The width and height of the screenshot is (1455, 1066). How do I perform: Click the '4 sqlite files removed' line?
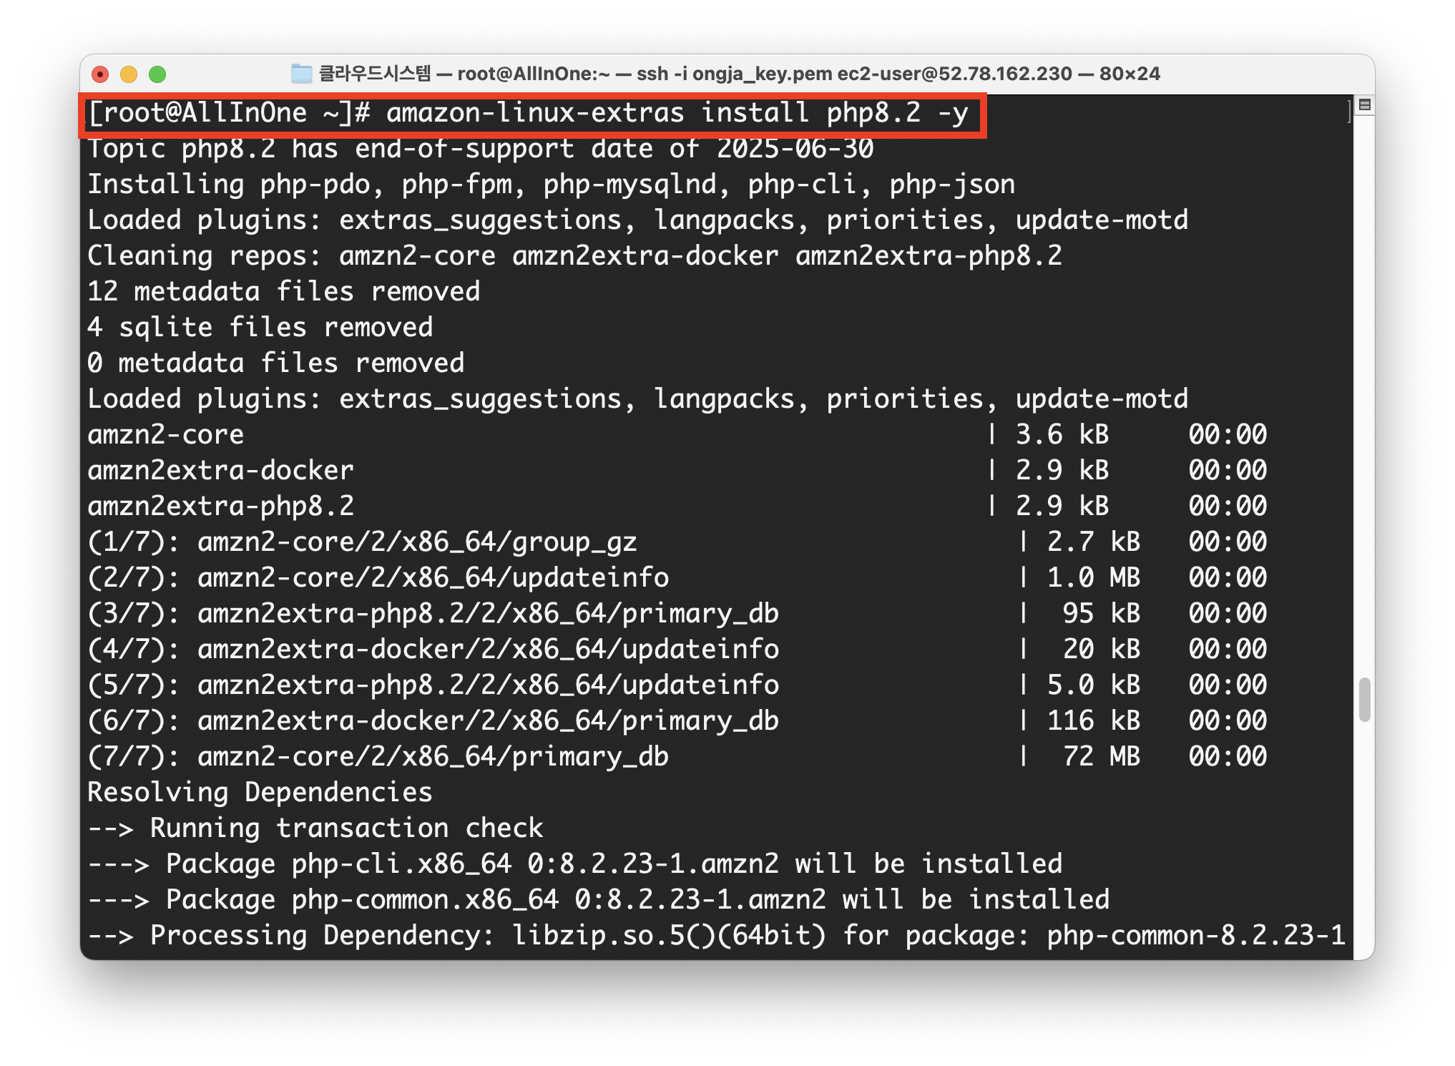260,328
